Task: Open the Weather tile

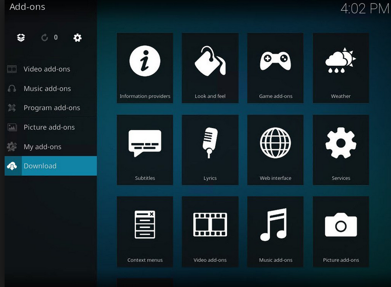Action: pyautogui.click(x=341, y=68)
